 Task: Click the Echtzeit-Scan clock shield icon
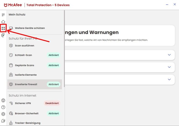pos(11,55)
